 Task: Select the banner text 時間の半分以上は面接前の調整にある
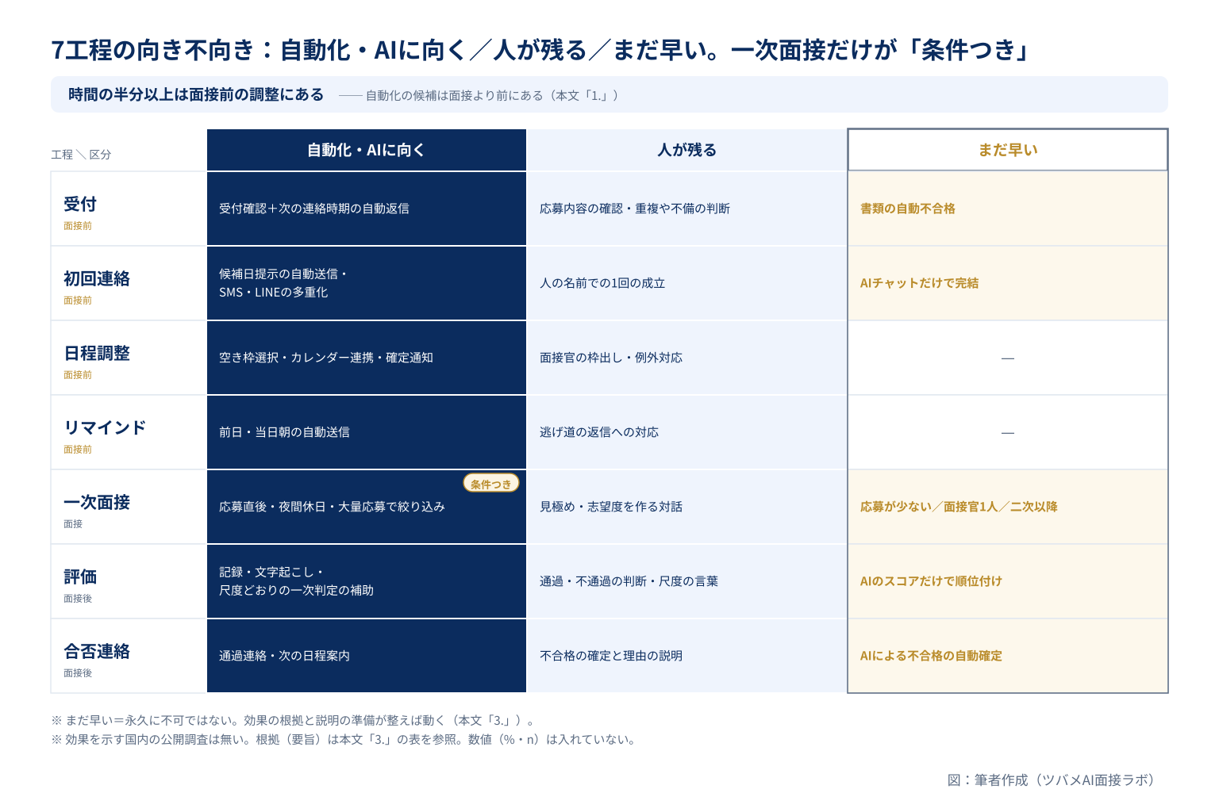click(x=196, y=94)
